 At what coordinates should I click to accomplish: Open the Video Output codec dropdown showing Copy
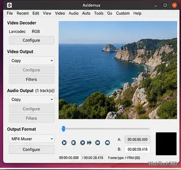[32, 61]
